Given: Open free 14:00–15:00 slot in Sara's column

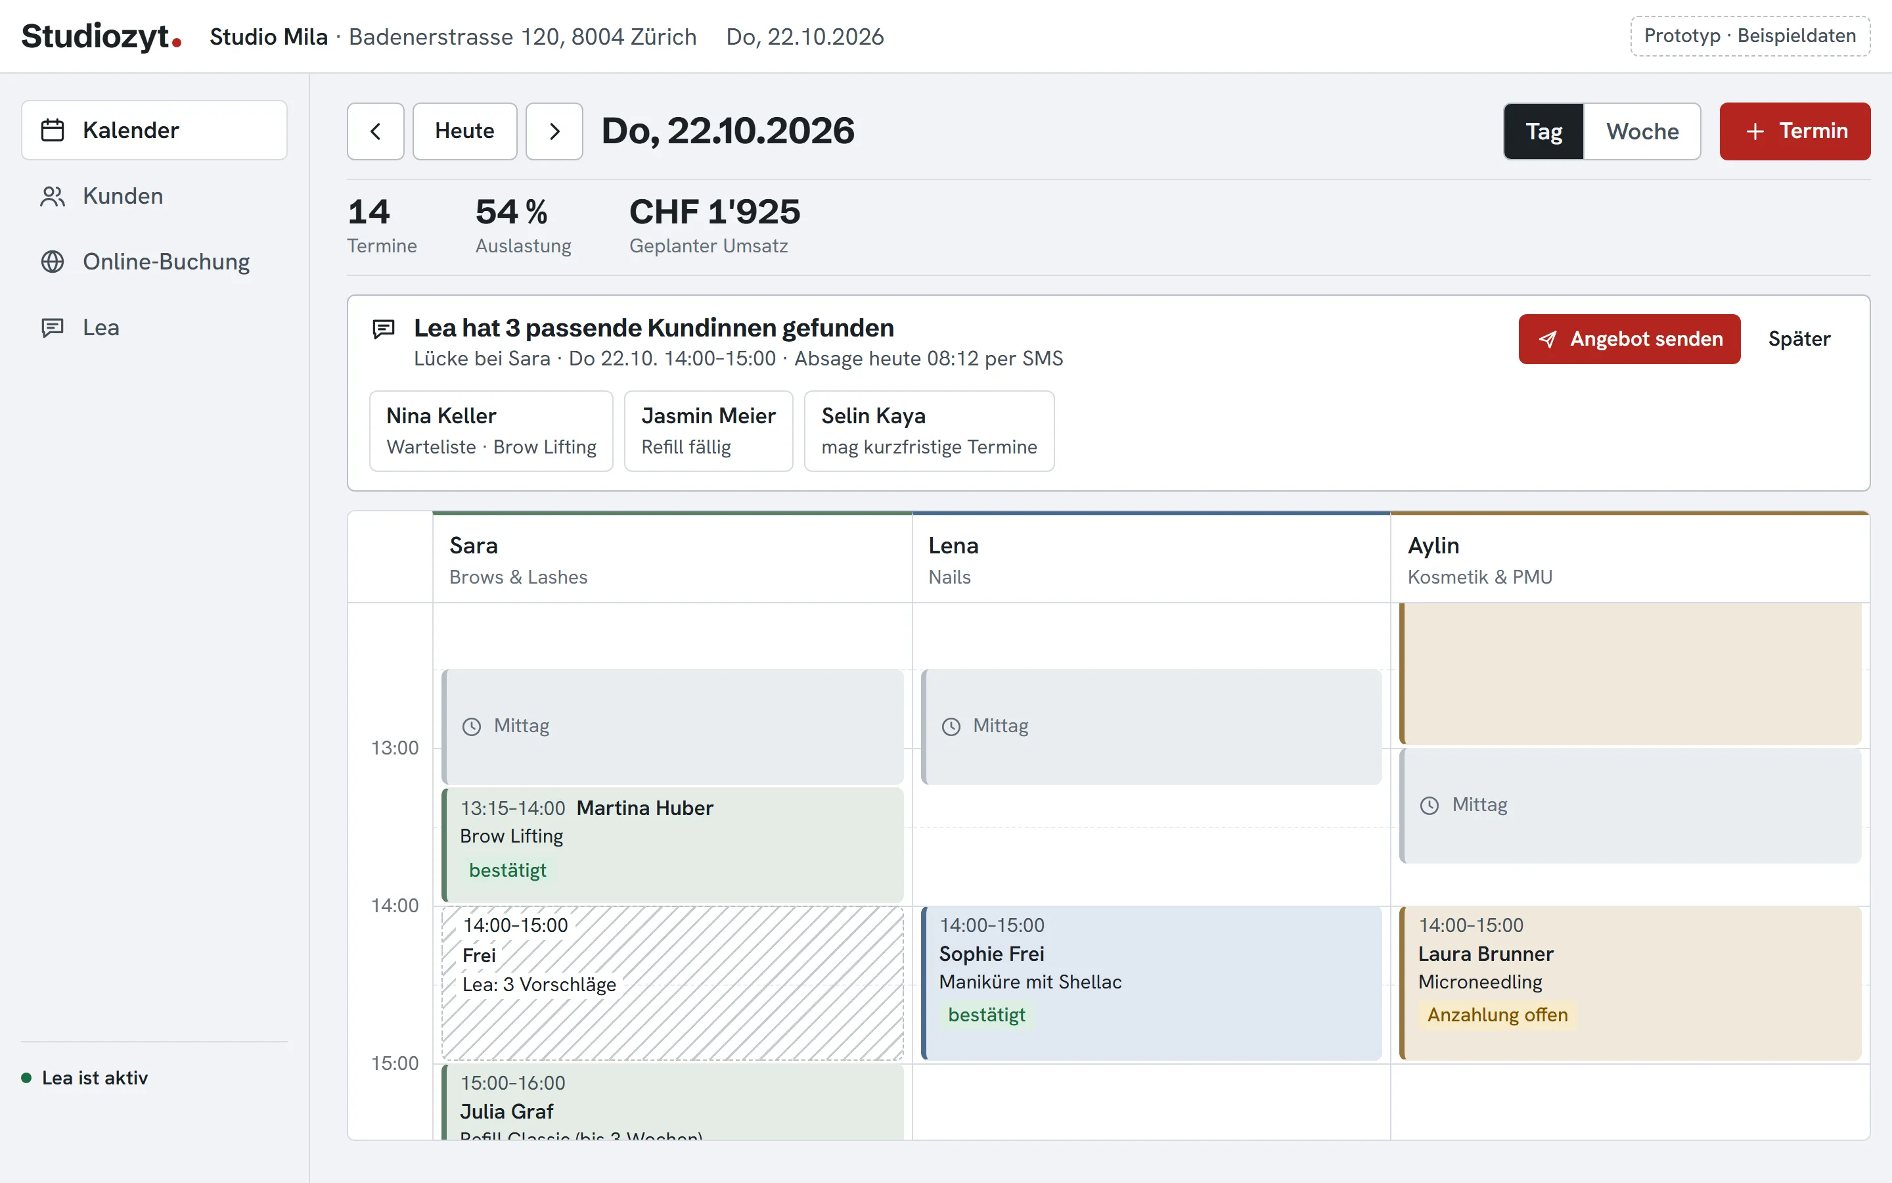Looking at the screenshot, I should (x=672, y=983).
